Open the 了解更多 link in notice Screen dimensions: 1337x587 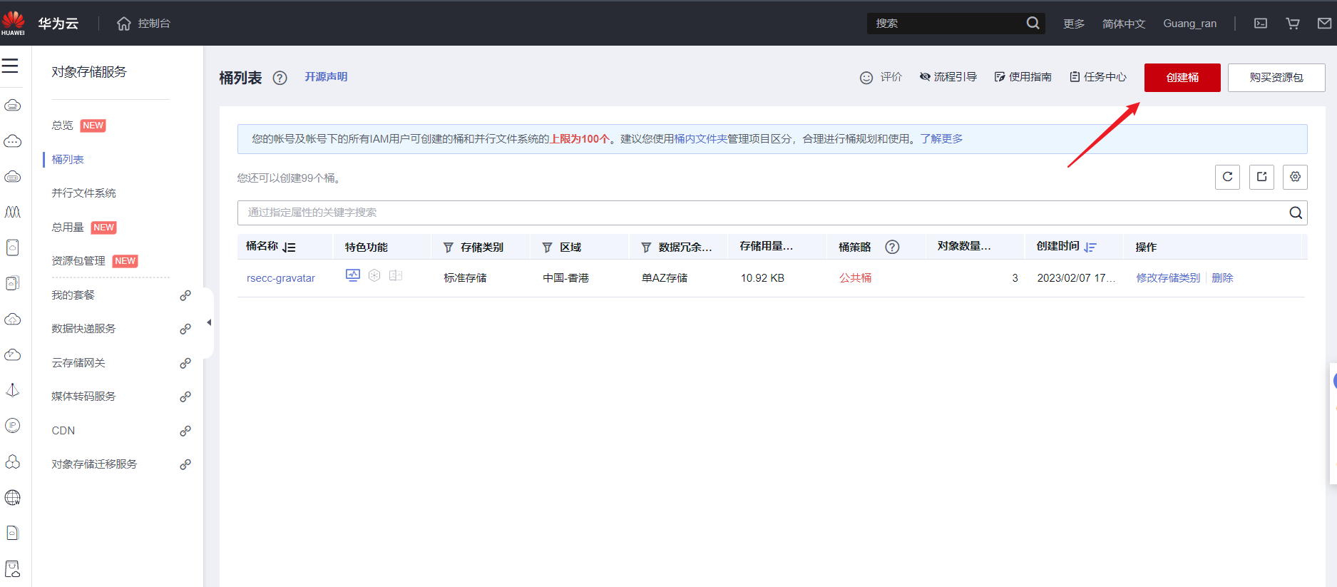[x=941, y=139]
